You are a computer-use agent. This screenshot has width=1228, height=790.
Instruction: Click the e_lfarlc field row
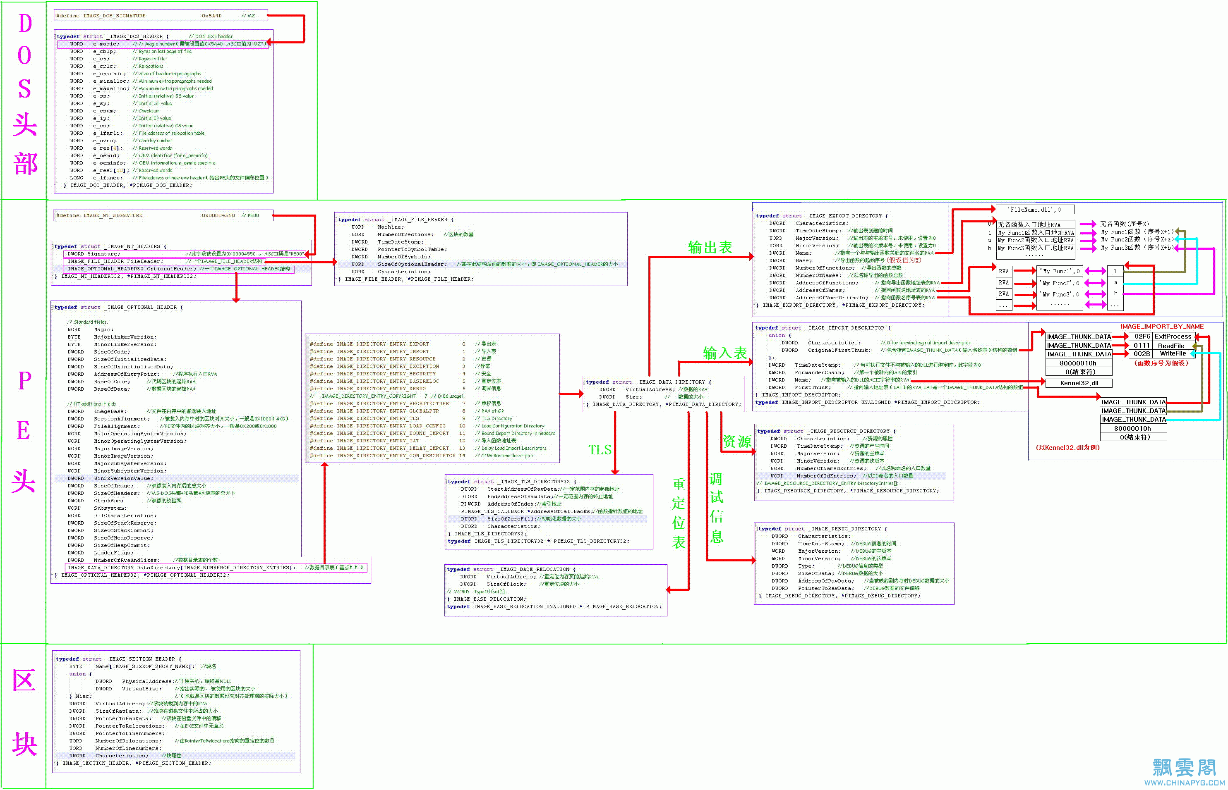(x=137, y=134)
